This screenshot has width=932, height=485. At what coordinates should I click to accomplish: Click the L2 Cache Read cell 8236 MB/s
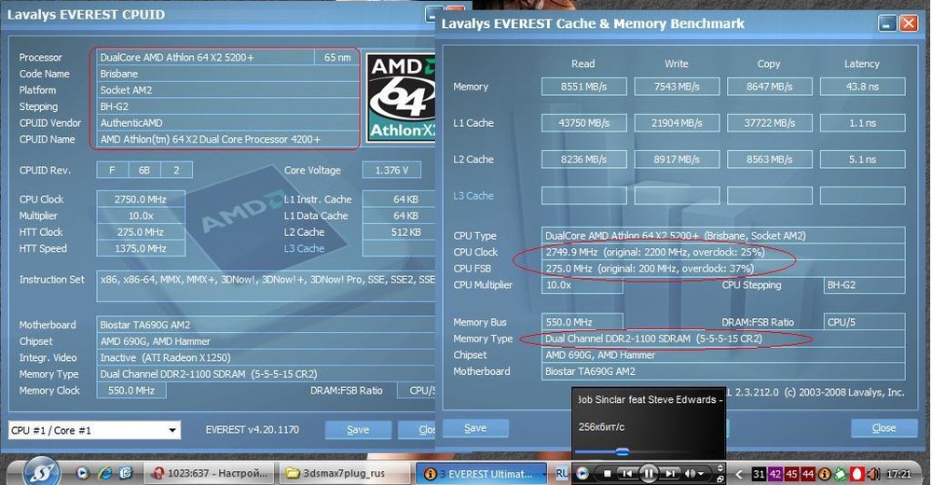tap(583, 159)
